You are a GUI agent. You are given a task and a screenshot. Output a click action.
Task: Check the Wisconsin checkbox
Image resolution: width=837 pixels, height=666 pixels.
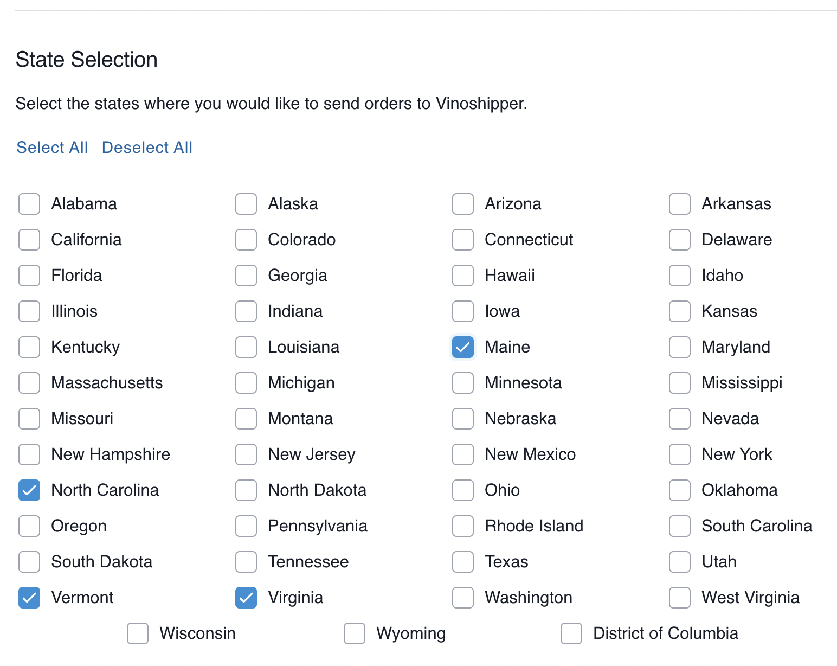click(x=138, y=633)
